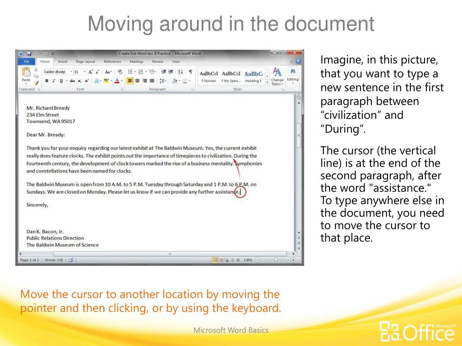Click the Font Color red A swatch
The width and height of the screenshot is (462, 346).
117,81
